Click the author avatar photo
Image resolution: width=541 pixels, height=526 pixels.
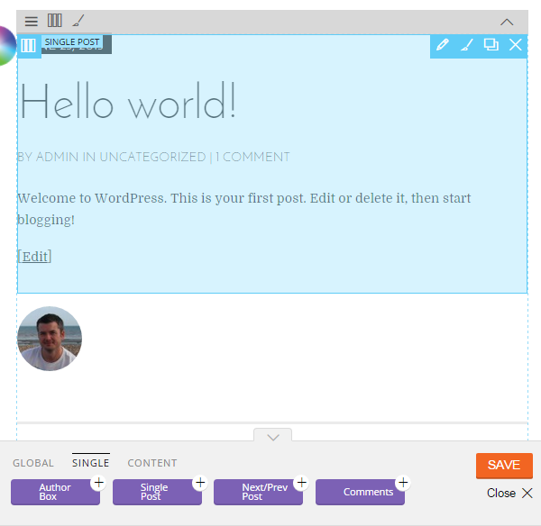pos(50,339)
